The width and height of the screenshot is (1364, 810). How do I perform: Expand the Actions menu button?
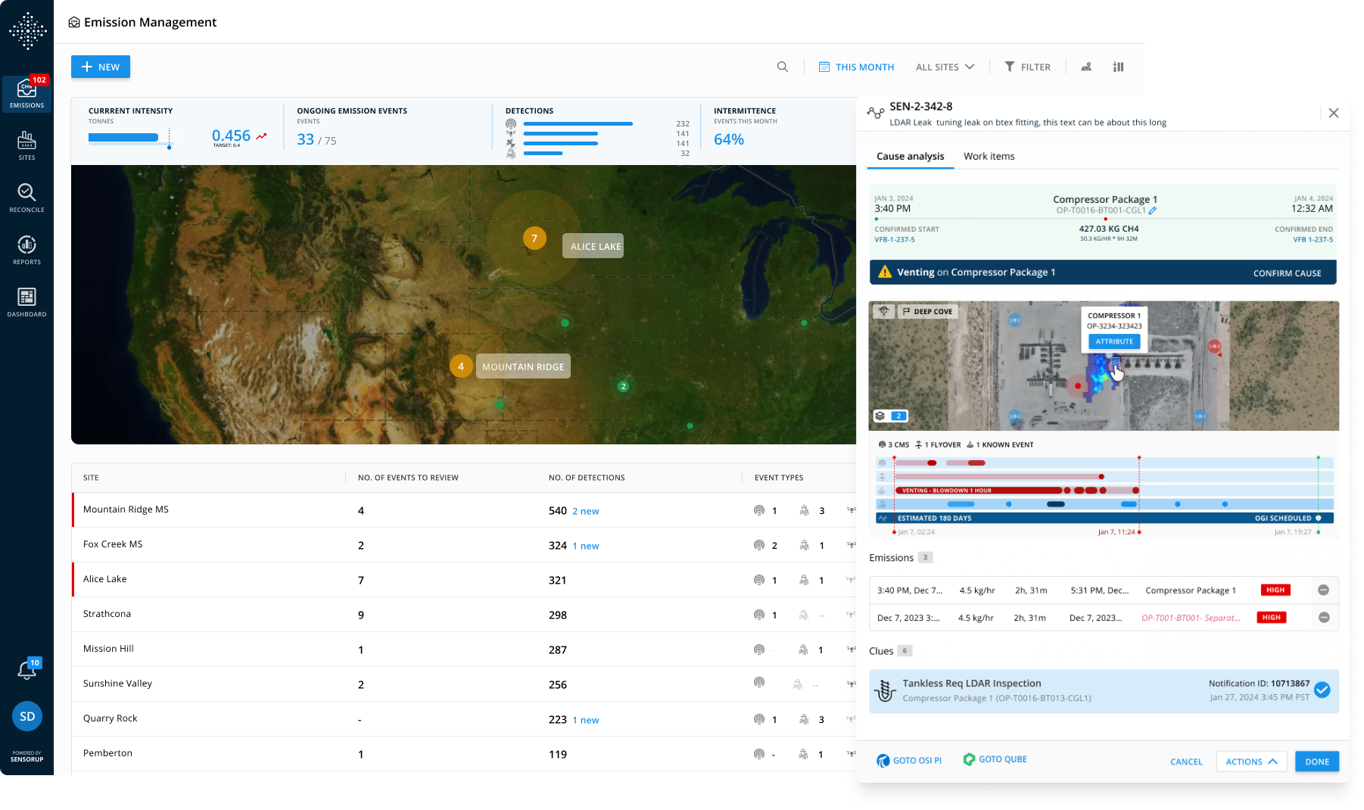click(1251, 762)
